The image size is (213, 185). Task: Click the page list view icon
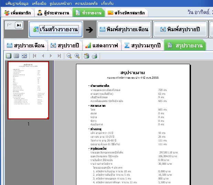pos(17,56)
